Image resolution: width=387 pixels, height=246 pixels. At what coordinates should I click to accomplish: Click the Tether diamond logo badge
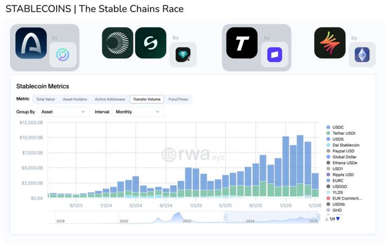pyautogui.click(x=183, y=55)
